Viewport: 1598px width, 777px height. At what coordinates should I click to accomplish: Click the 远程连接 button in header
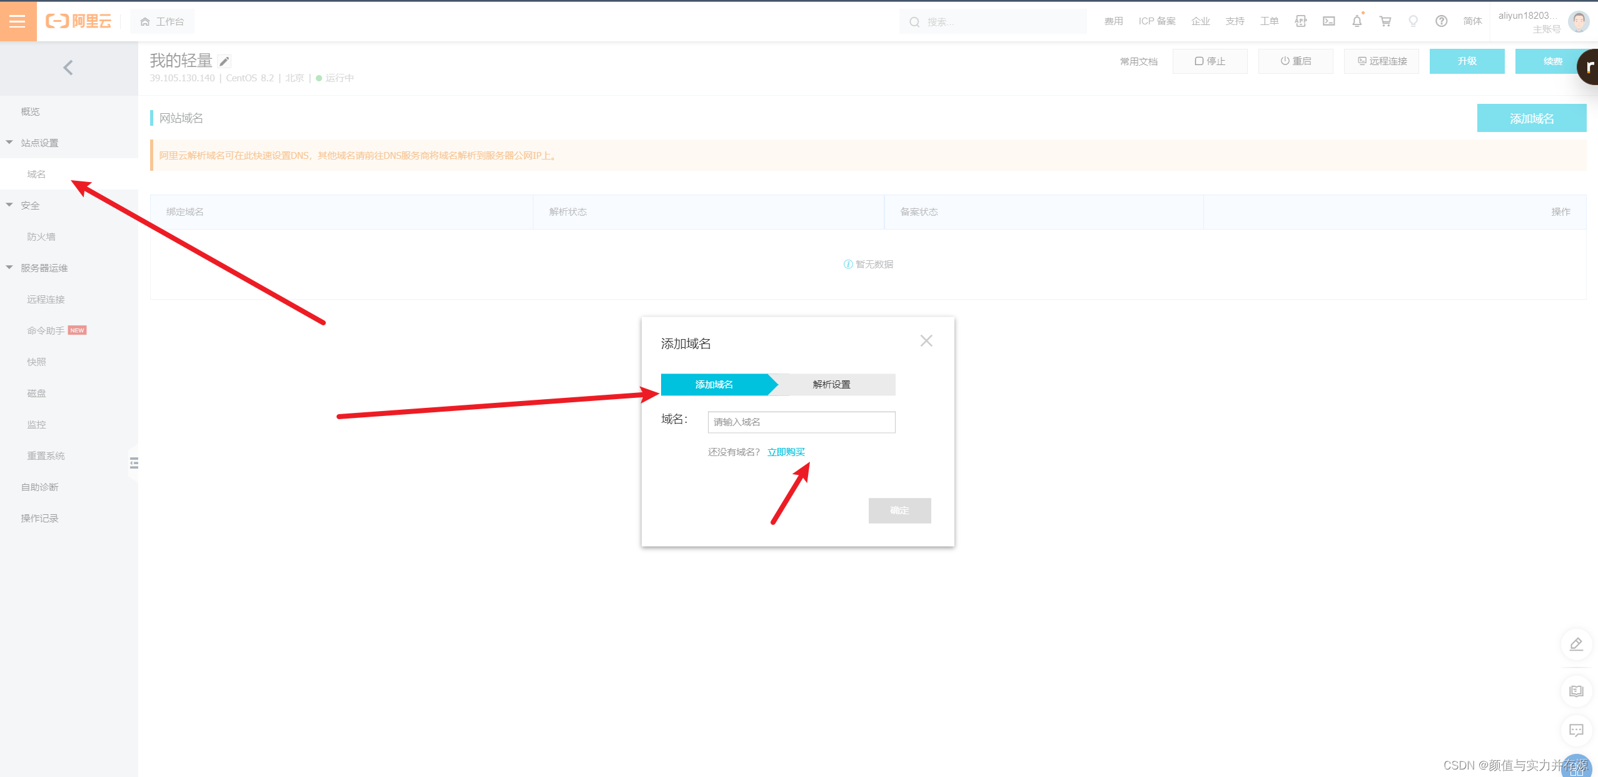pos(1381,61)
